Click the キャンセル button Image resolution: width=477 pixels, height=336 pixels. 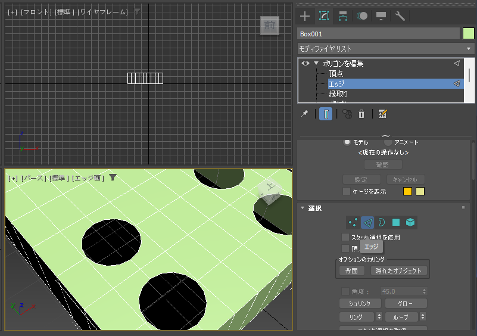pyautogui.click(x=406, y=179)
